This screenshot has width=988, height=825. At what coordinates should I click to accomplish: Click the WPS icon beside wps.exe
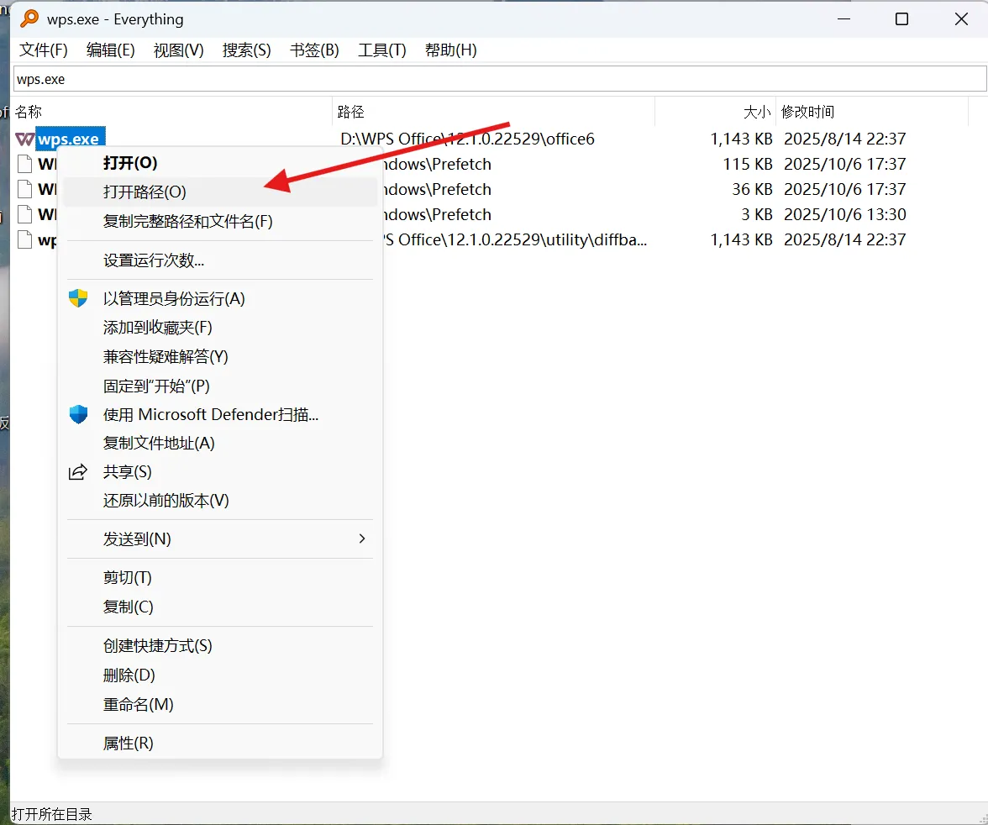click(24, 139)
